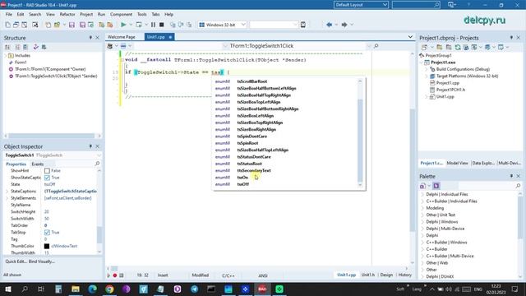Open the Component menu
526x296 pixels.
121,15
